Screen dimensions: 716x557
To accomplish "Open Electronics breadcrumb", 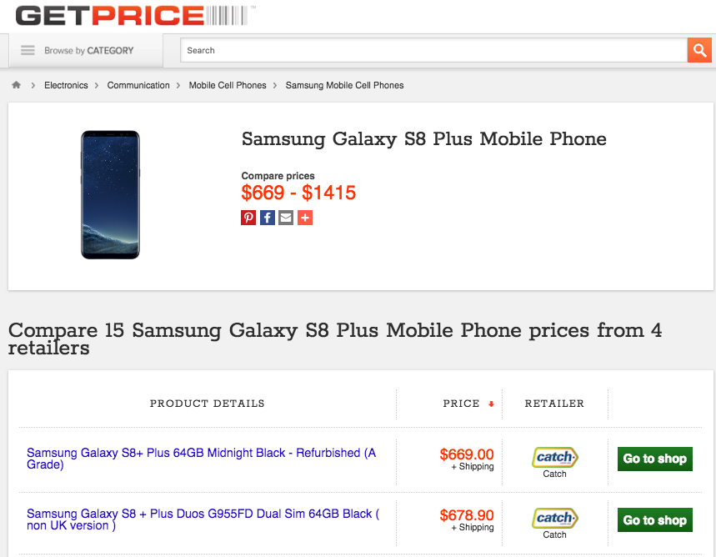I will (66, 85).
